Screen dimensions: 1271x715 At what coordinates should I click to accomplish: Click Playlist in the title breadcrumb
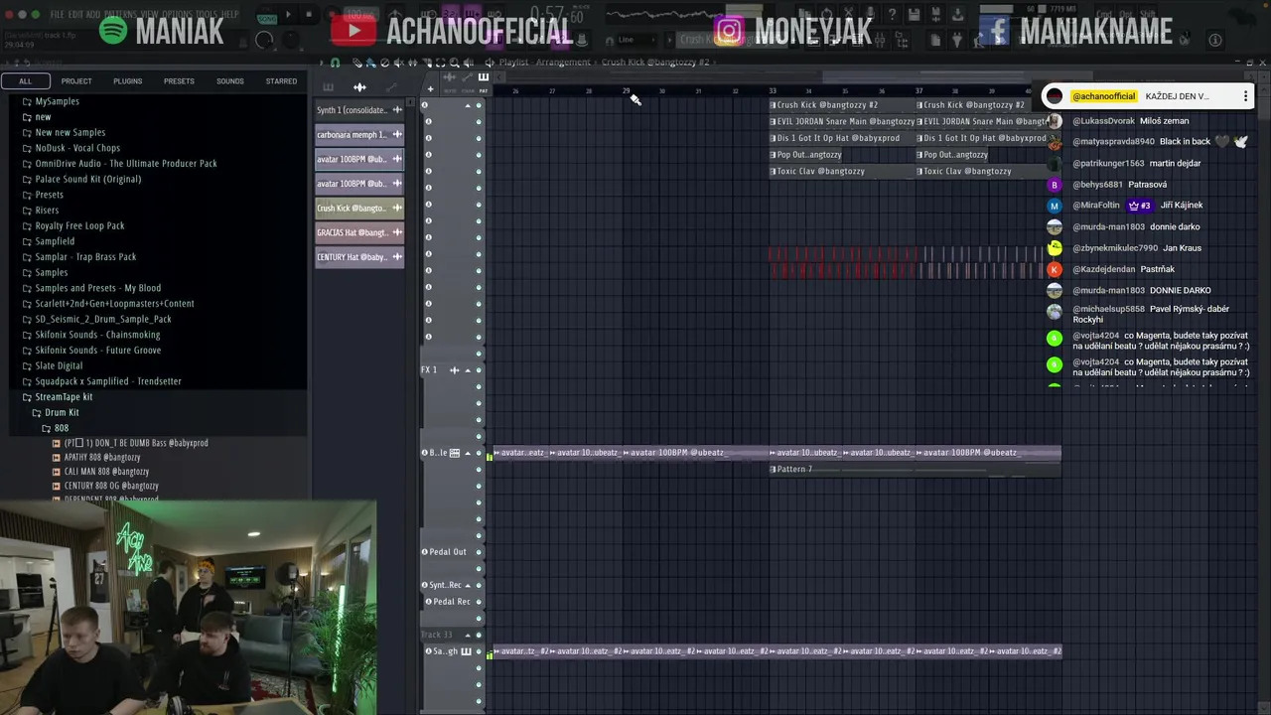point(513,62)
